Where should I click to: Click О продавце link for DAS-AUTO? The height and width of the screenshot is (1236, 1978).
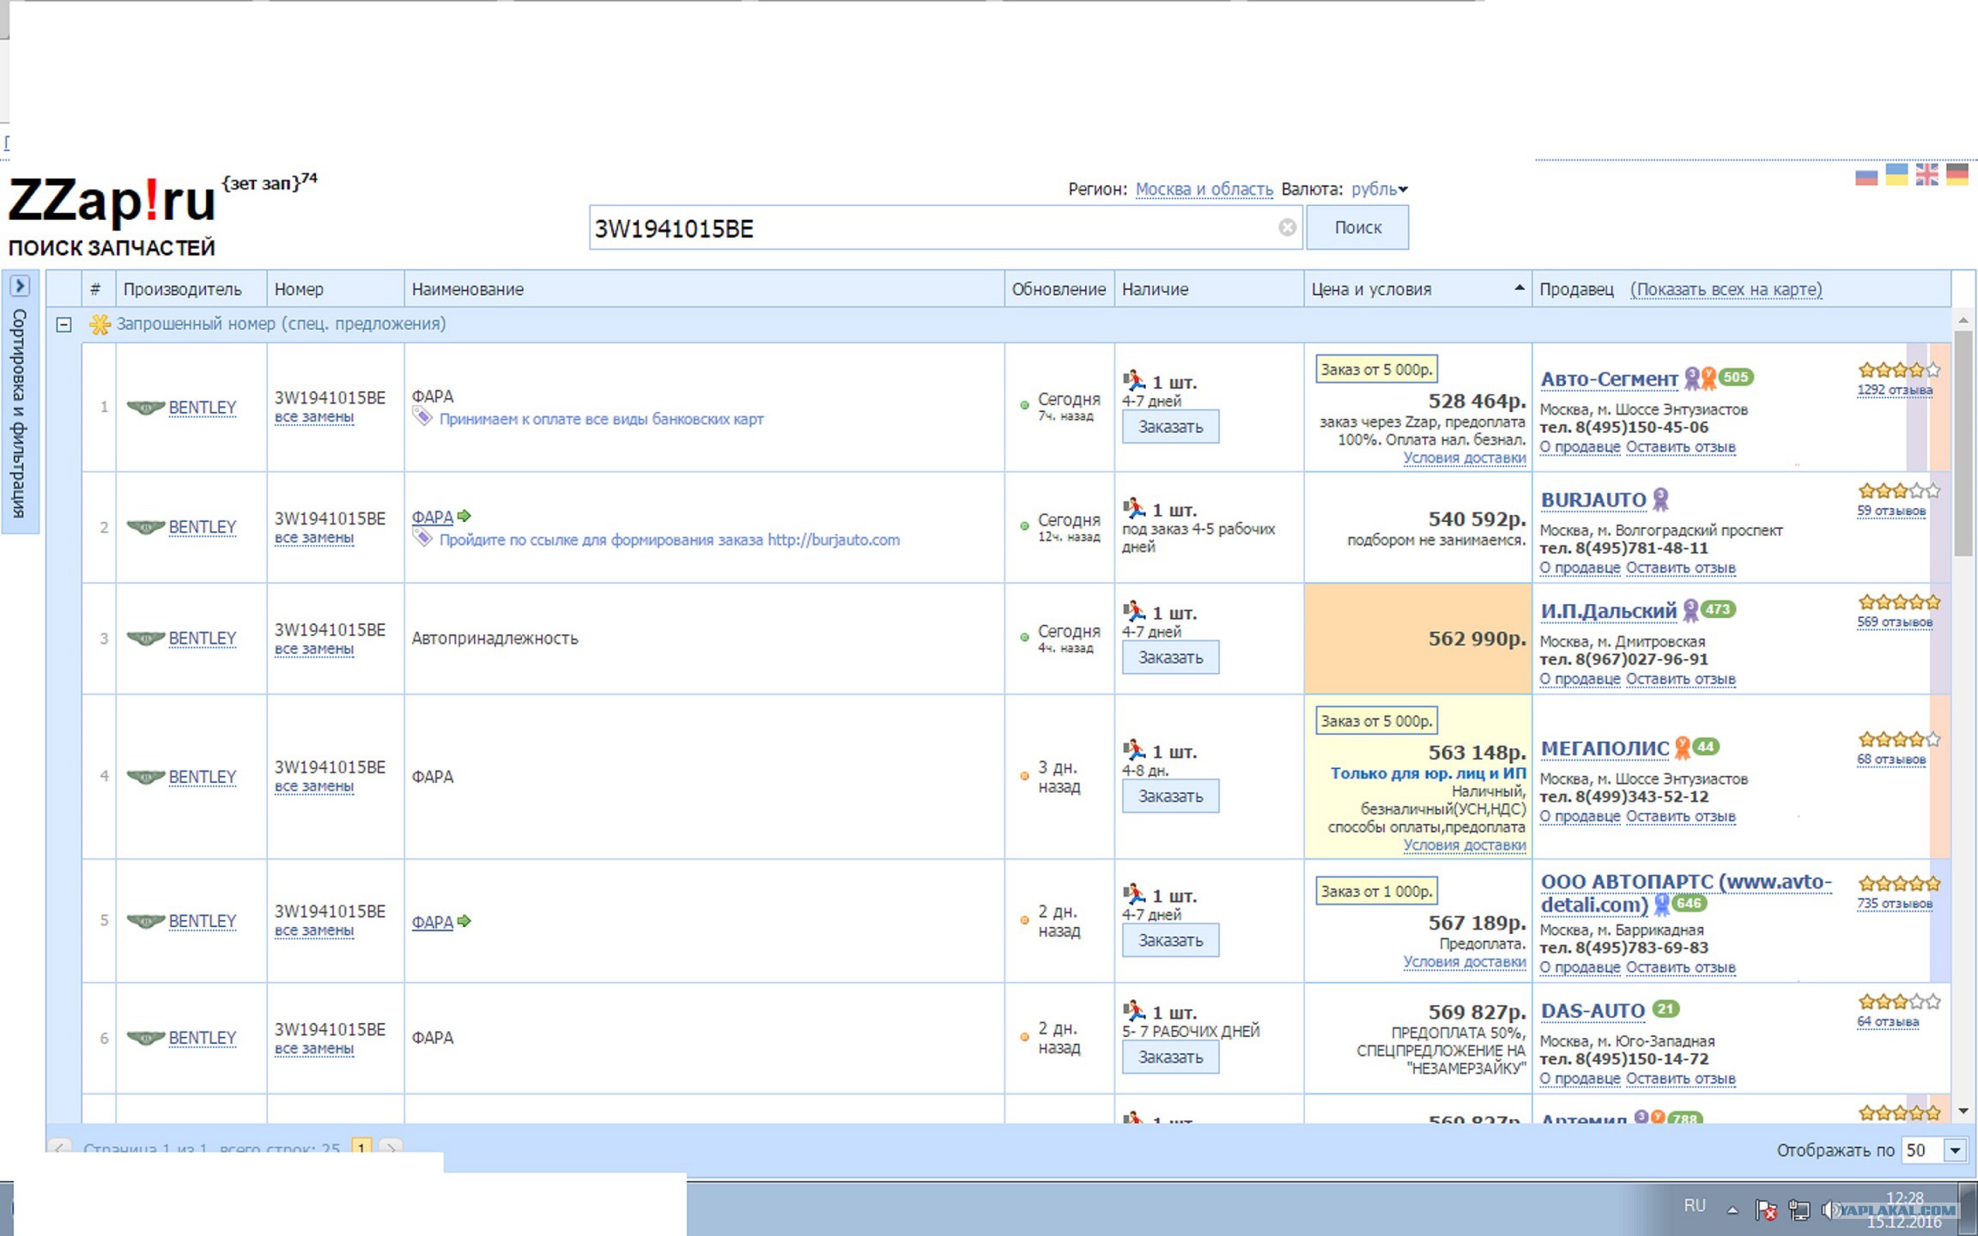click(x=1580, y=1078)
